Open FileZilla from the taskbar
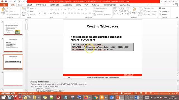 (x=59, y=97)
